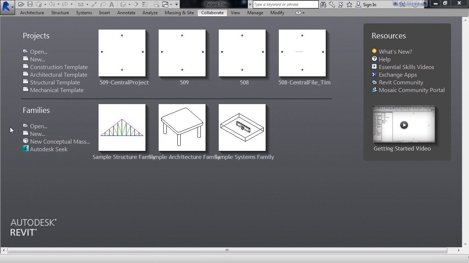Click the Autodesk Seek icon under Families
The image size is (469, 263).
(26, 149)
